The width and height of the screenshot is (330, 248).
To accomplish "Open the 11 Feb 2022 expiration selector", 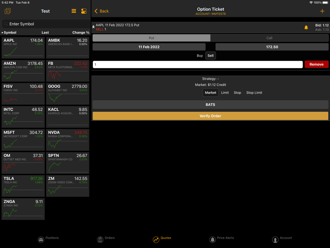I will [149, 47].
